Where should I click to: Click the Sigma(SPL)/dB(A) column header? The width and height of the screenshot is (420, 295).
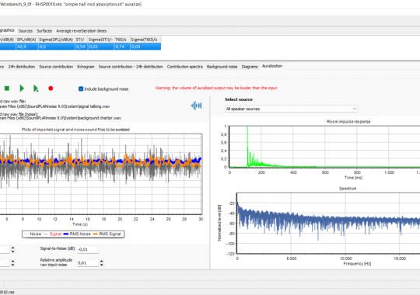click(x=56, y=40)
